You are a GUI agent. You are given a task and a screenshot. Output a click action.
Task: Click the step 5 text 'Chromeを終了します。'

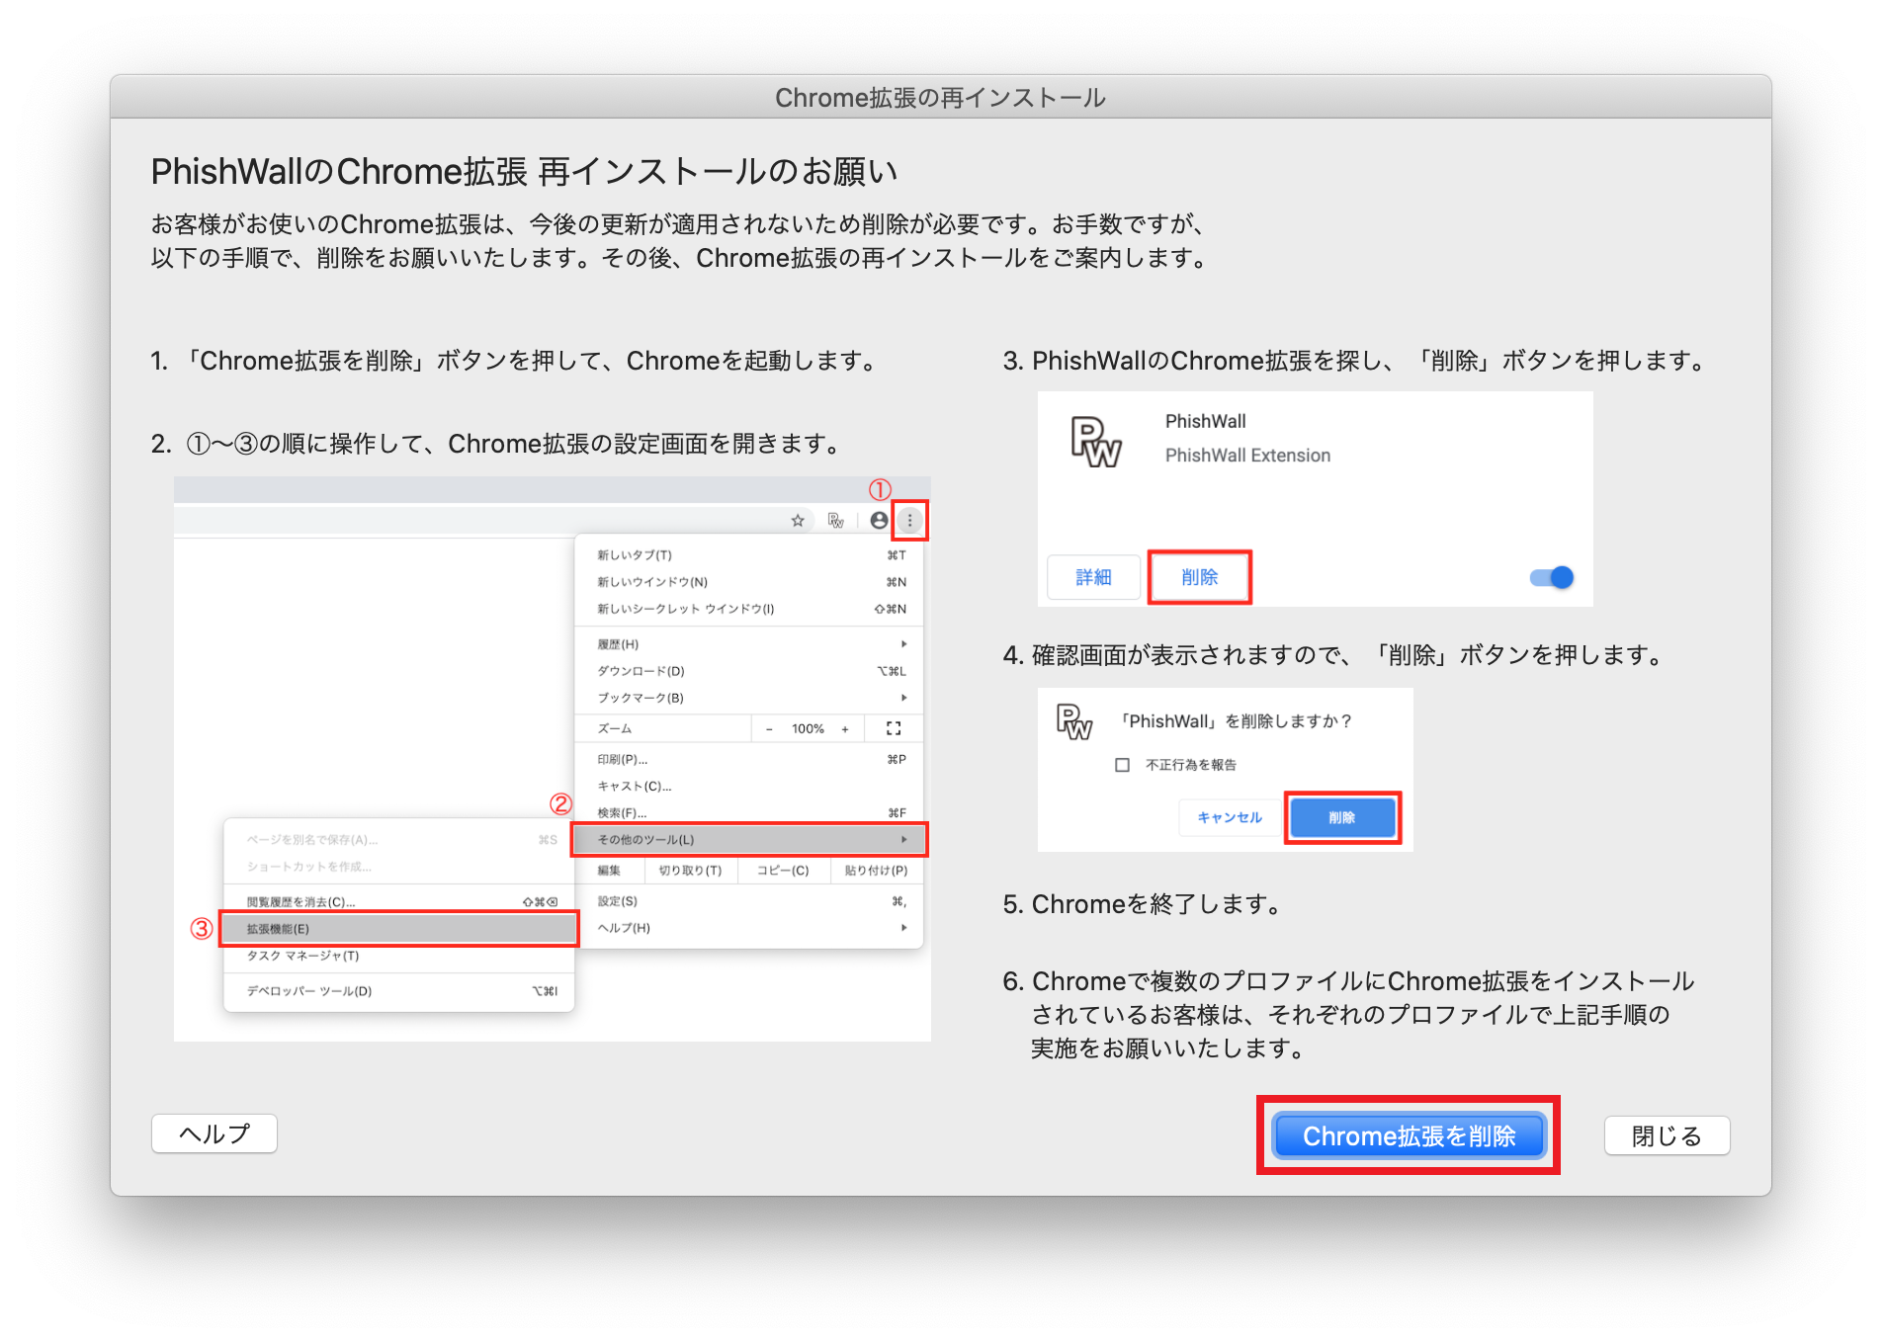tap(1156, 904)
